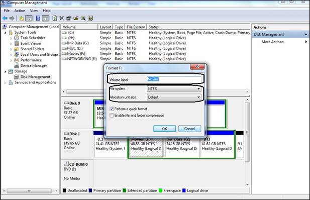Click the Open folder toolbar icon
The height and width of the screenshot is (200, 310).
pyautogui.click(x=76, y=19)
